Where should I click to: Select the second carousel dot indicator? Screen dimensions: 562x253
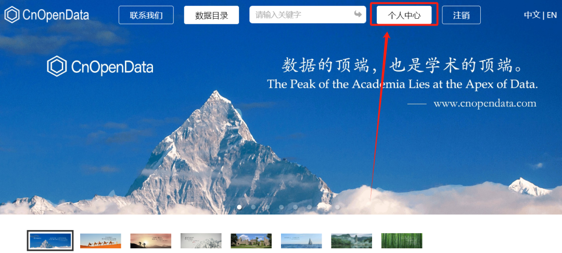pos(253,207)
